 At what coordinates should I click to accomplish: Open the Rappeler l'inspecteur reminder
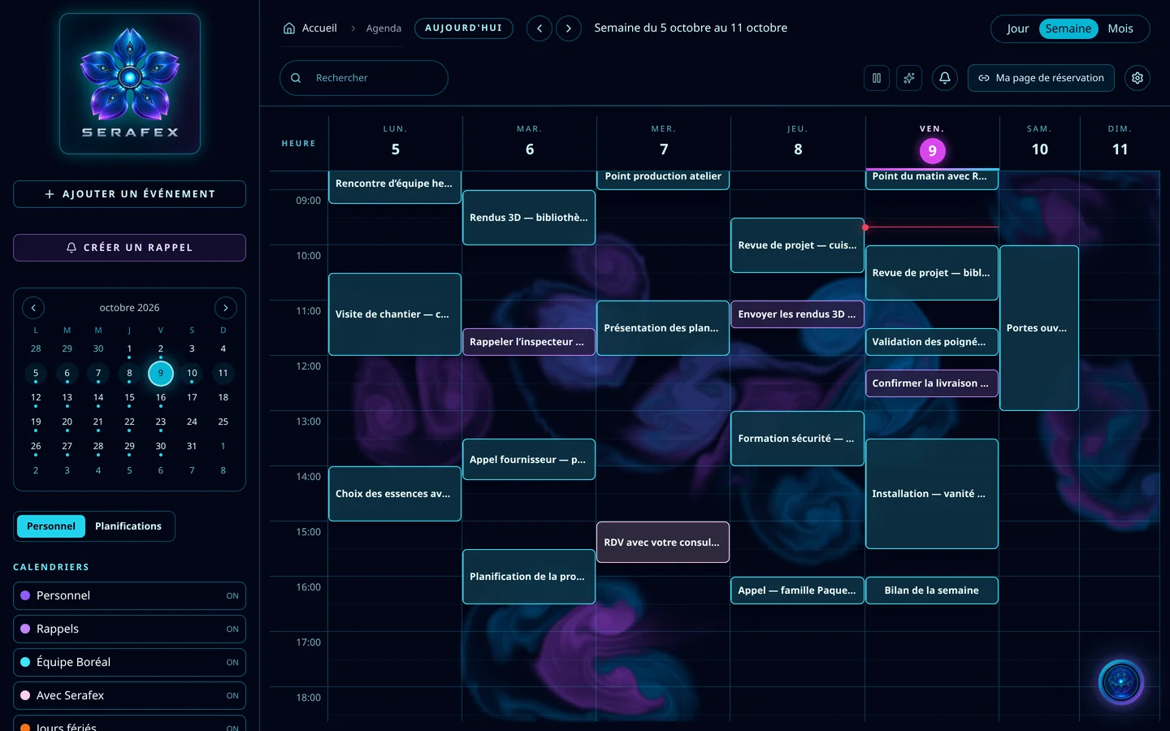pyautogui.click(x=529, y=342)
